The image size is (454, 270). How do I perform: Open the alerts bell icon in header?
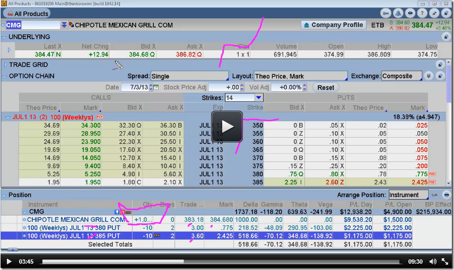pyautogui.click(x=398, y=13)
